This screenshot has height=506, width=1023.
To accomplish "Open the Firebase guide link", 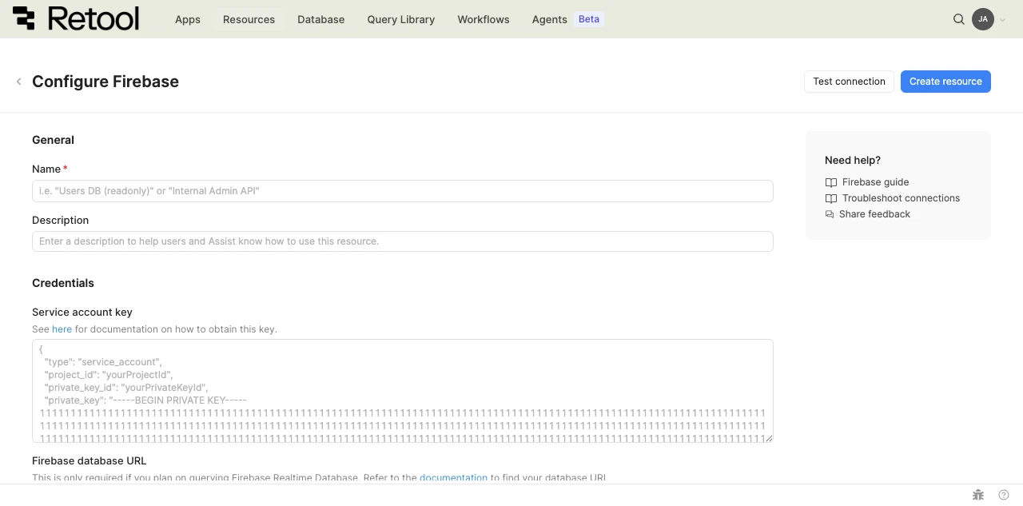I will [876, 182].
